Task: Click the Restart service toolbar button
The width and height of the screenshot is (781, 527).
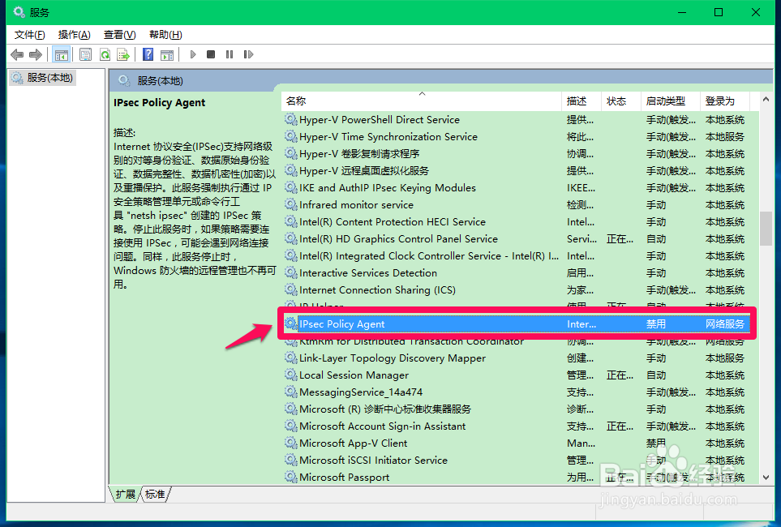Action: tap(248, 54)
